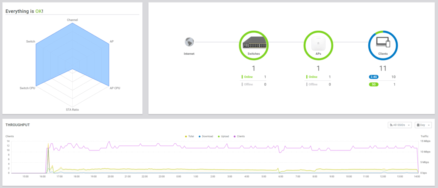Click the blue 2.4G clients badge
The image size is (438, 188).
[x=373, y=77]
